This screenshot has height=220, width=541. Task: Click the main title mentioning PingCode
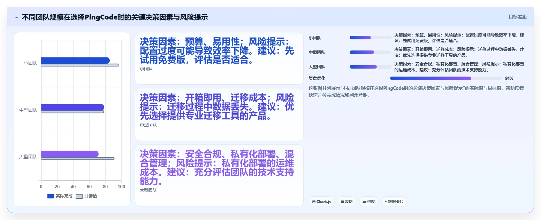115,17
